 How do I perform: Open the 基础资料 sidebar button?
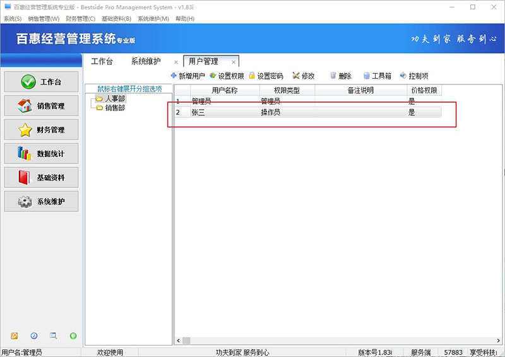(41, 177)
